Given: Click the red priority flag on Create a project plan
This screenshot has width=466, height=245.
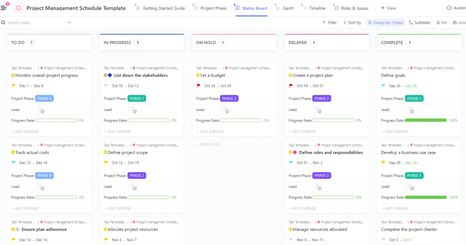Looking at the screenshot, I should [x=291, y=86].
